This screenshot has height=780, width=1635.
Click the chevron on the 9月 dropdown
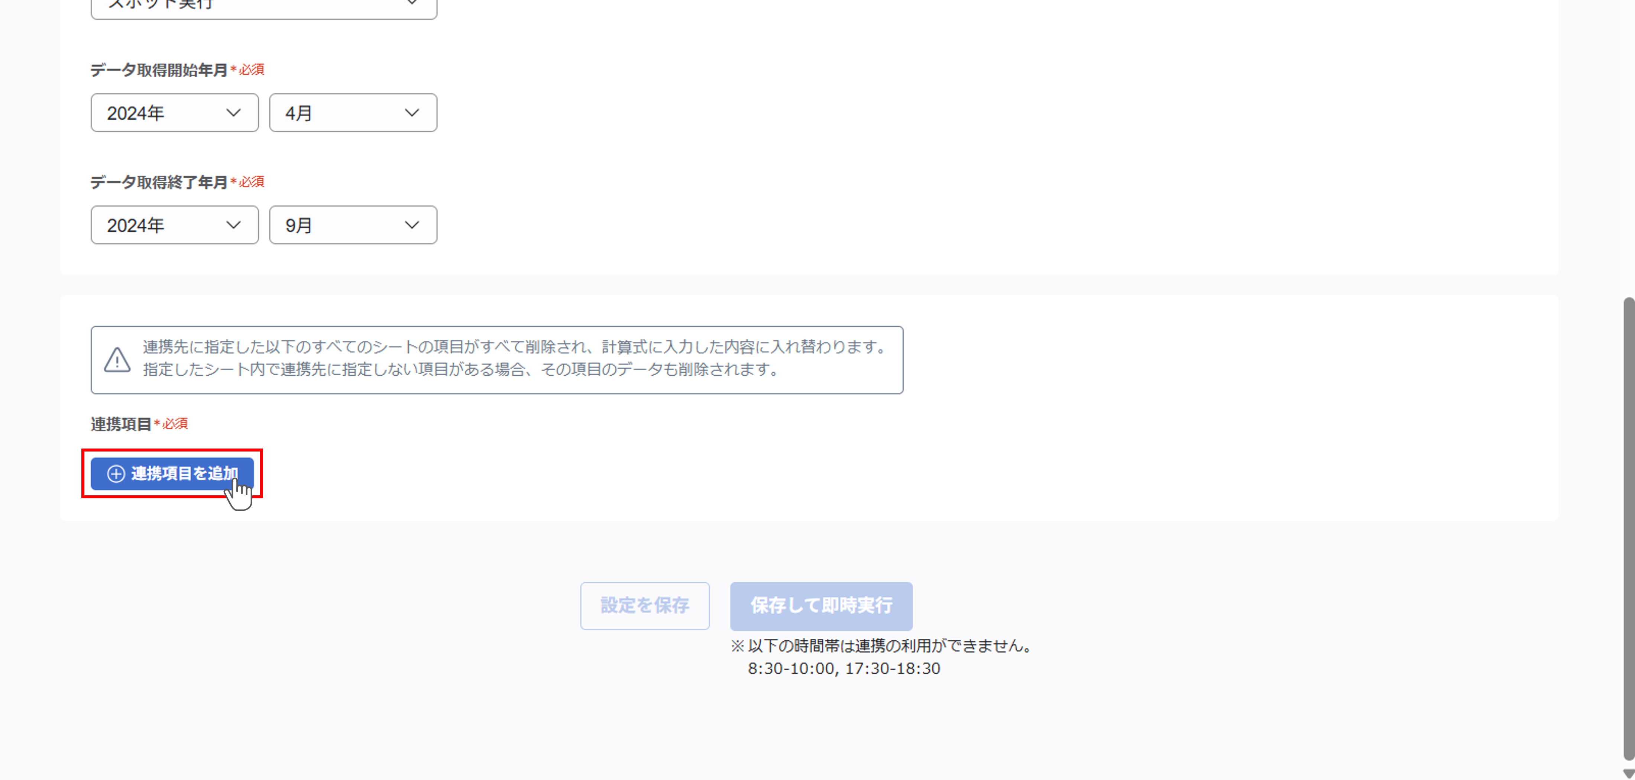(x=411, y=225)
